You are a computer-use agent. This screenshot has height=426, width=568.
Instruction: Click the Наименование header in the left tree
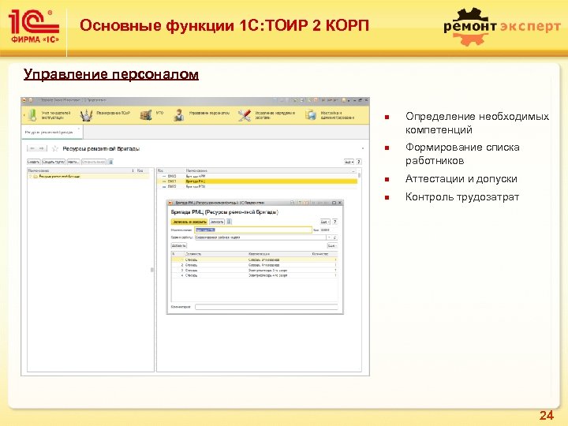(39, 170)
